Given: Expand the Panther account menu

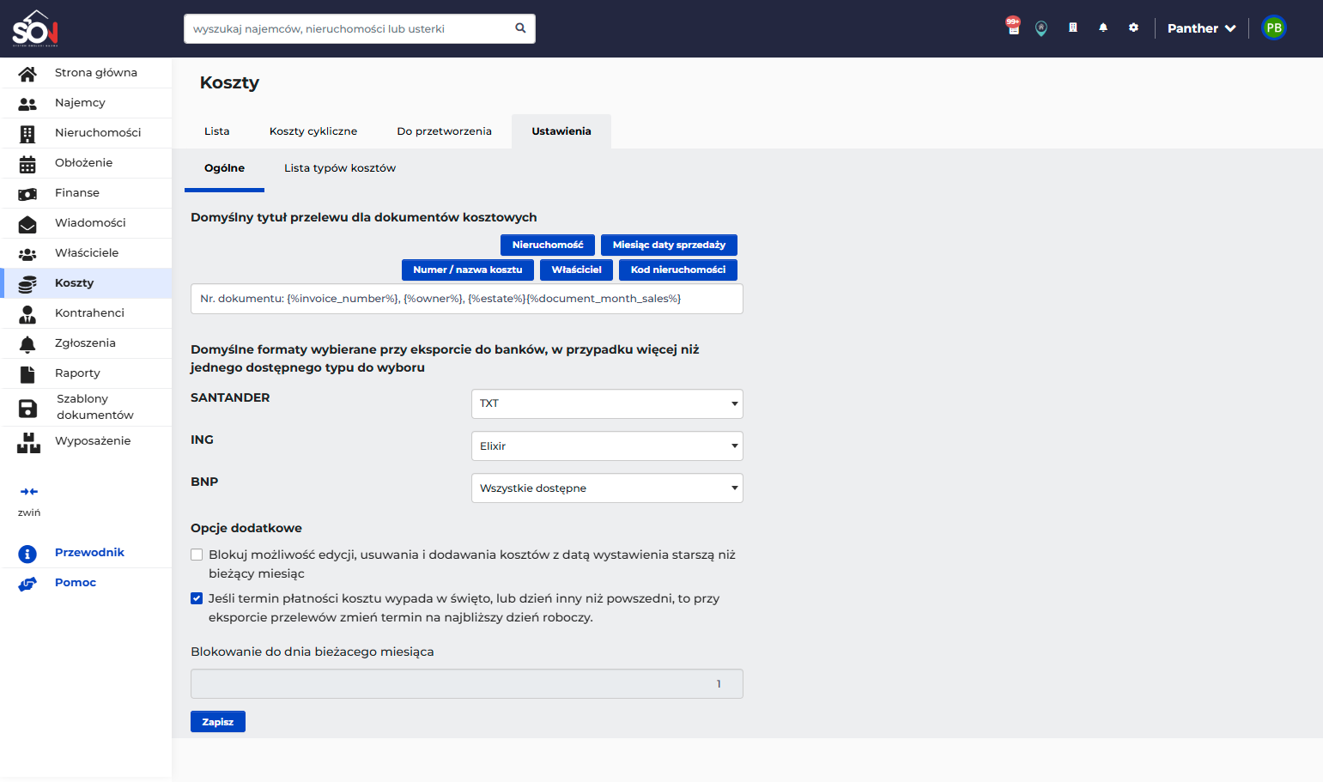Looking at the screenshot, I should coord(1201,28).
